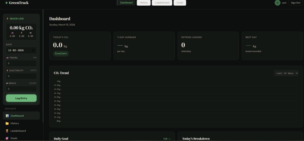The width and height of the screenshot is (304, 141).
Task: Click the sidebar vertical scrollbar
Action: 43,66
